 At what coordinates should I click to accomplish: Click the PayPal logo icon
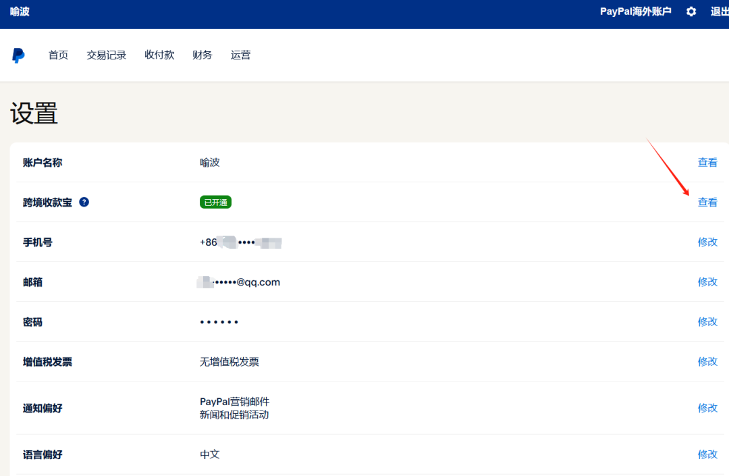click(x=18, y=55)
